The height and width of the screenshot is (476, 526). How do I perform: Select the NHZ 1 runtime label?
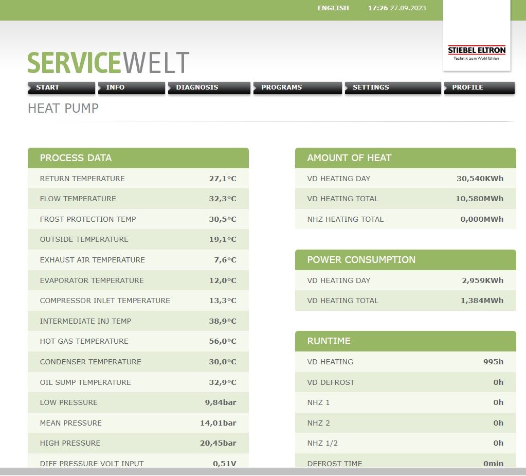318,402
